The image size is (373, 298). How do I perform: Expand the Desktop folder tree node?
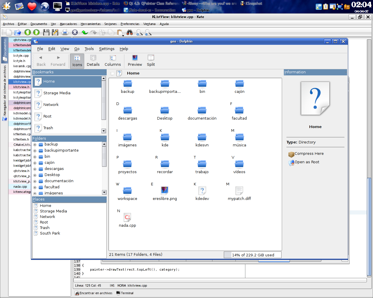click(35, 175)
